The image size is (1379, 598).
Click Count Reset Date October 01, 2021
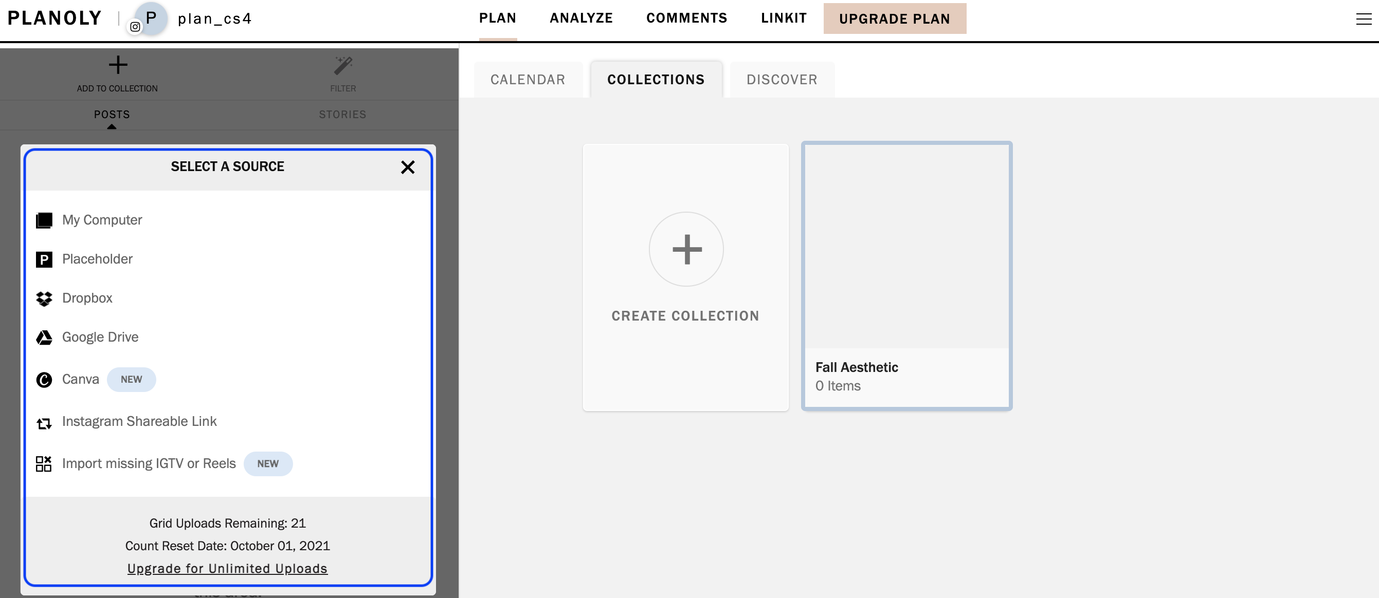[x=227, y=546]
